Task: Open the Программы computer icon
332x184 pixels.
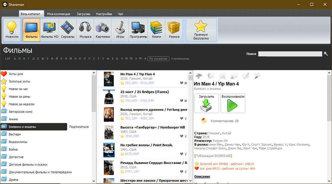Action: [x=138, y=30]
